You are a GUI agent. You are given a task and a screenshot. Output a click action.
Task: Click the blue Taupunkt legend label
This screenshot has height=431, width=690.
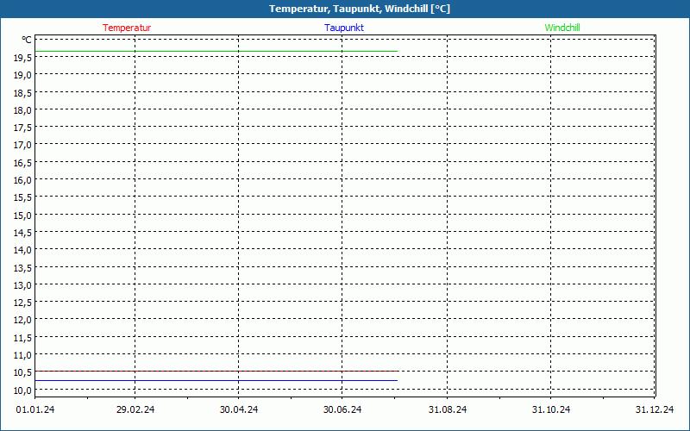coord(344,28)
